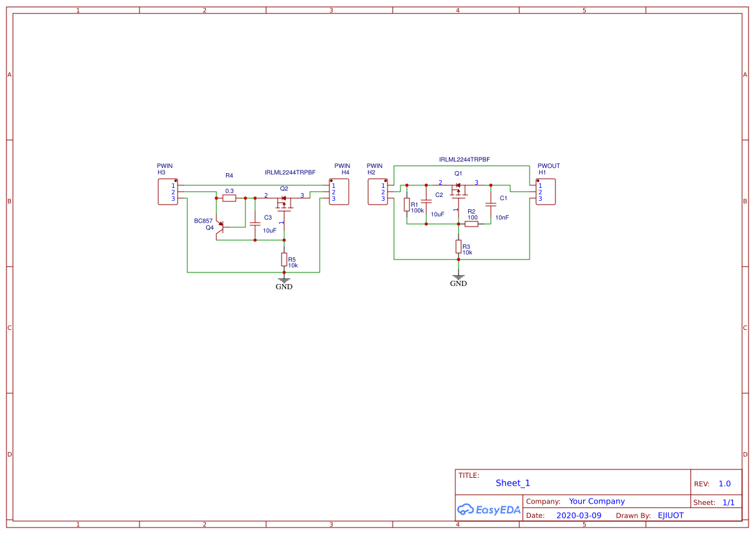Click the GND ground symbol under R3
Screen dimensions: 755x534
pyautogui.click(x=459, y=276)
